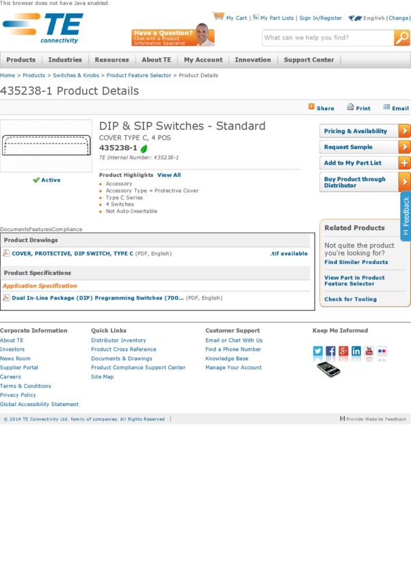Click the search input field
The image size is (411, 581).
pos(327,38)
